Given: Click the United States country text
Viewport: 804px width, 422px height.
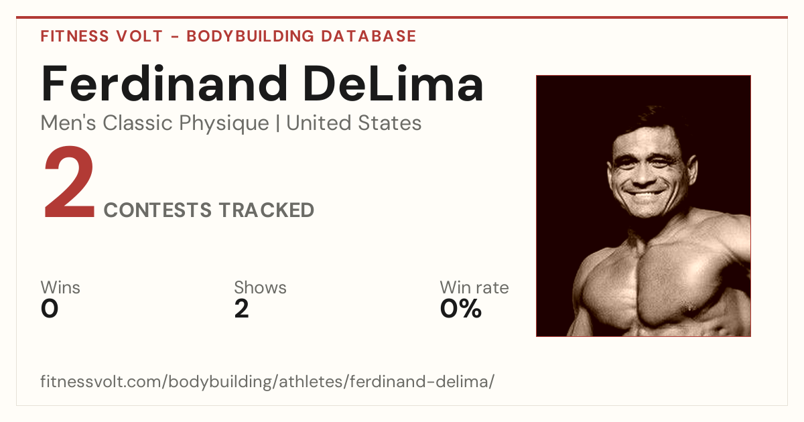Looking at the screenshot, I should [354, 123].
